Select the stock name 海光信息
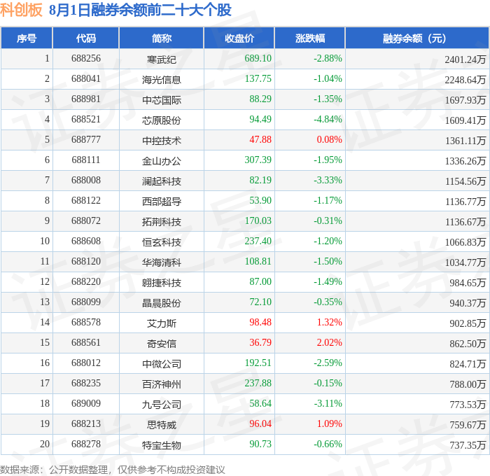This screenshot has width=490, height=476. tap(162, 80)
